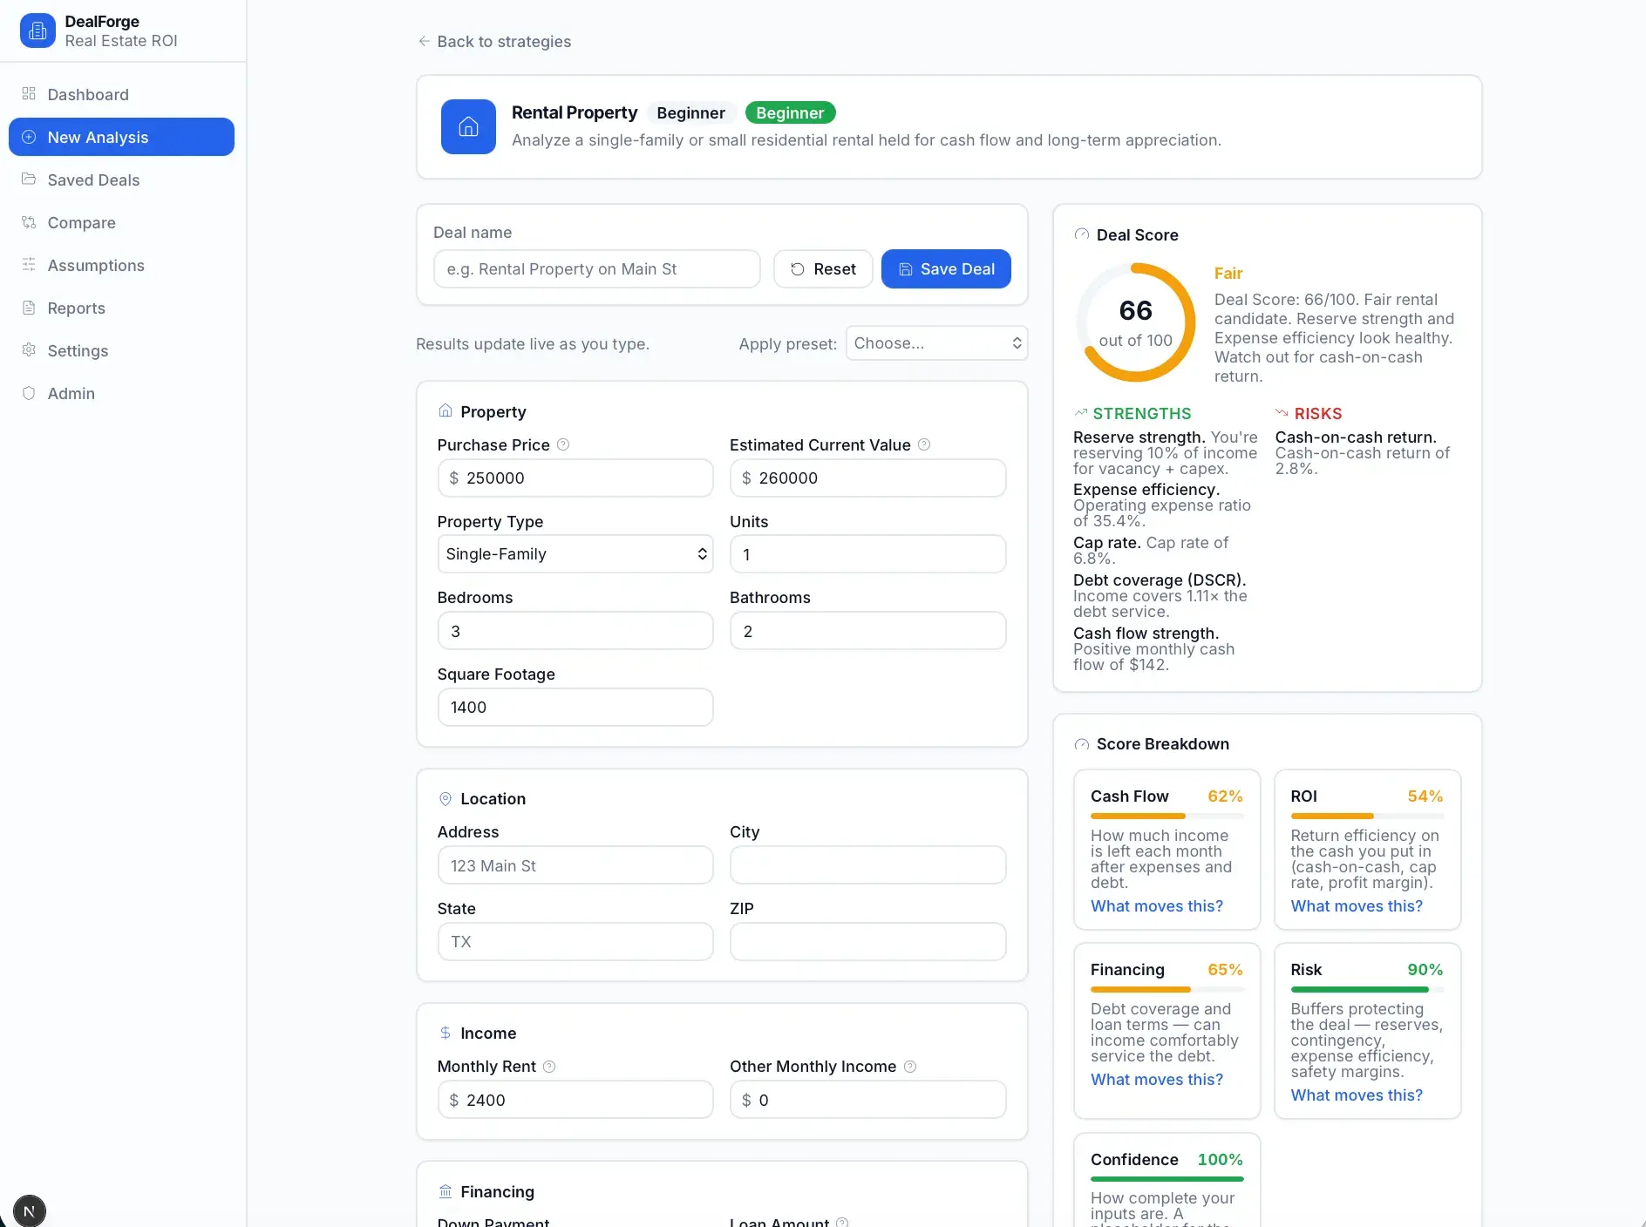Go to Saved Deals
The width and height of the screenshot is (1646, 1227).
121,180
